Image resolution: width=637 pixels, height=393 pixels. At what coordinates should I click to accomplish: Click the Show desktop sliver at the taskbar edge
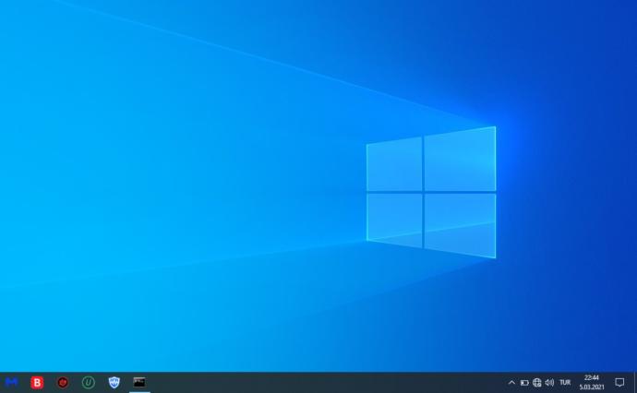[635, 383]
